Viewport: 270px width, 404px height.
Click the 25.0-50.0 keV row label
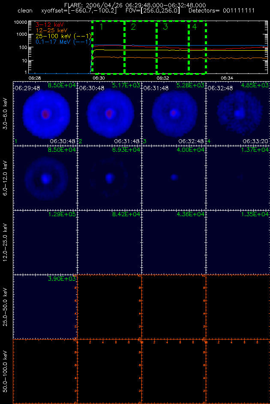point(6,306)
